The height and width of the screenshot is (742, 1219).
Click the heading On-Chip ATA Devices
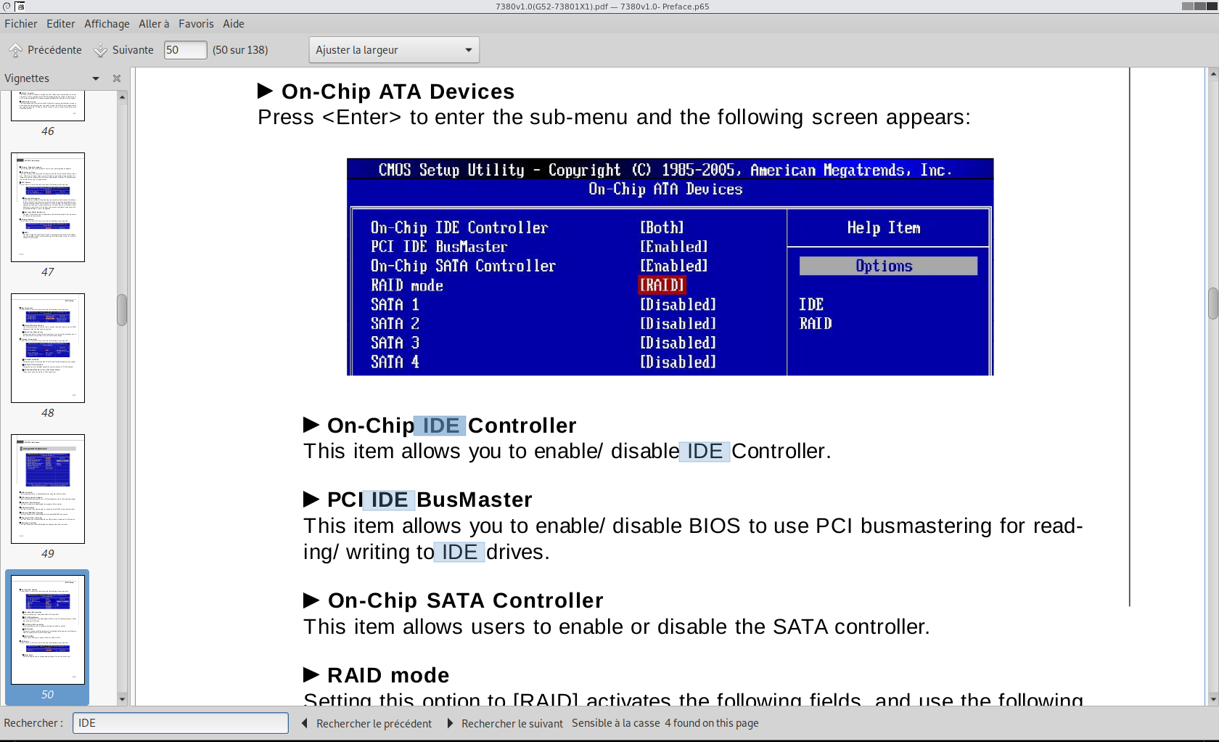pos(398,91)
